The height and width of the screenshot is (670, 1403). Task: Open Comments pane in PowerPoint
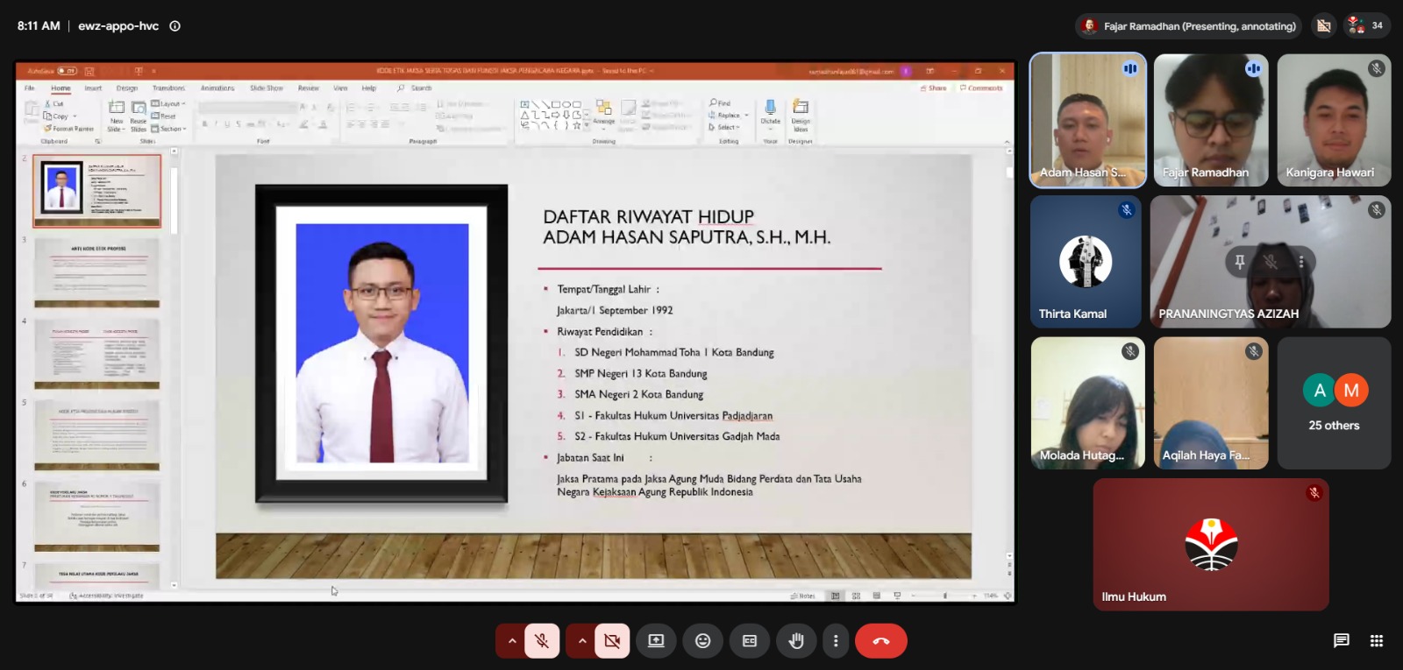[x=981, y=88]
